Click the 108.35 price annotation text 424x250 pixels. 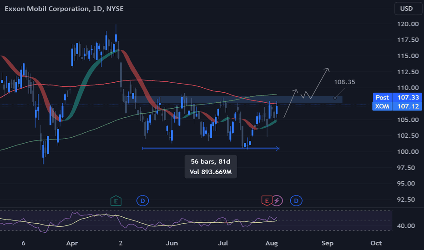coord(344,82)
